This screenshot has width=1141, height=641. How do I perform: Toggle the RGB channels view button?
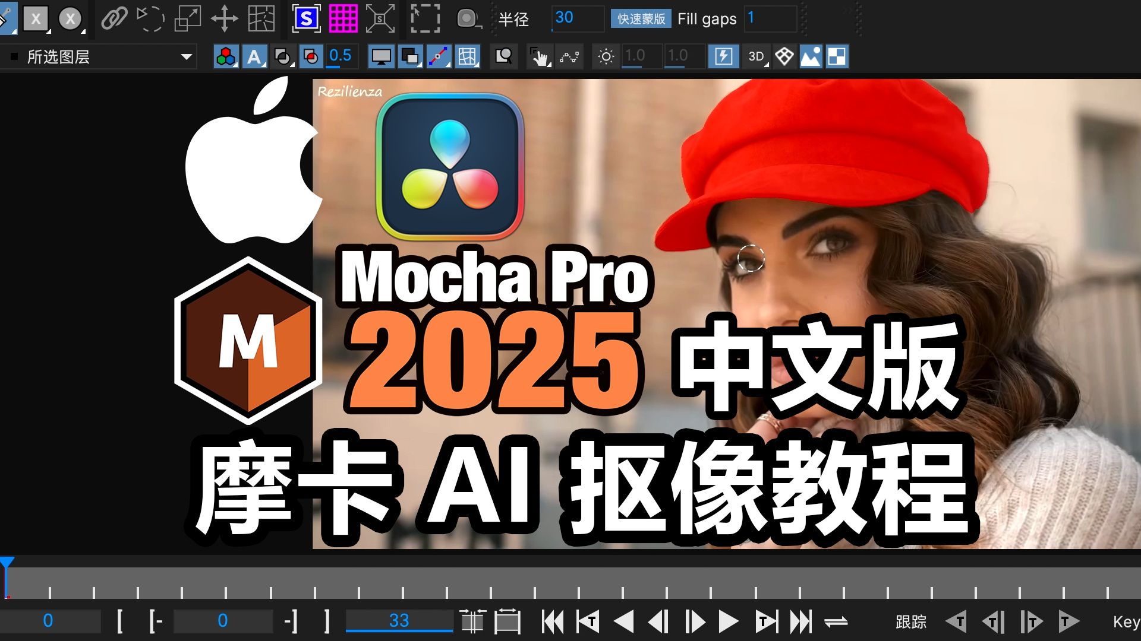[x=226, y=57]
